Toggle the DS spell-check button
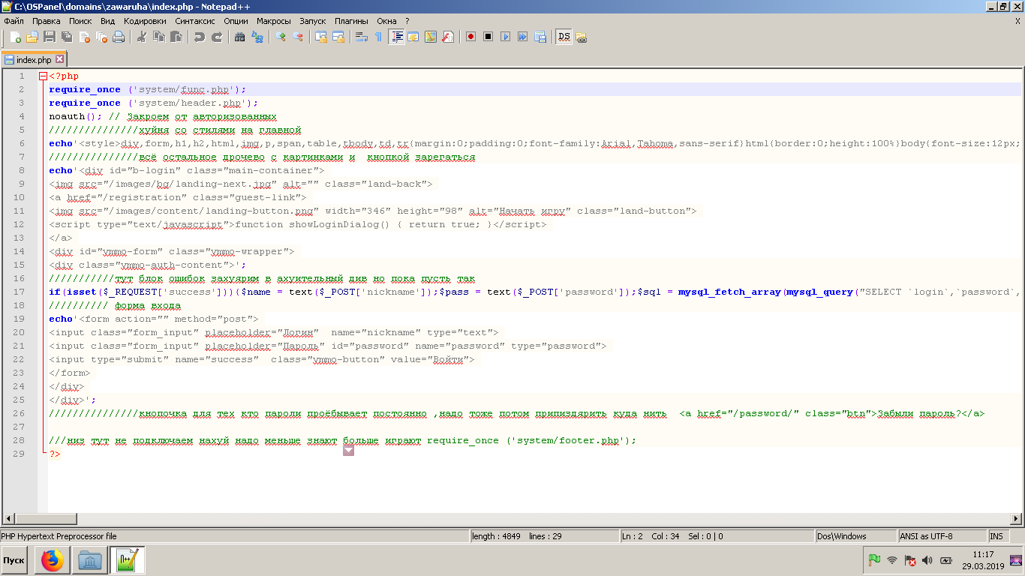 pos(564,37)
